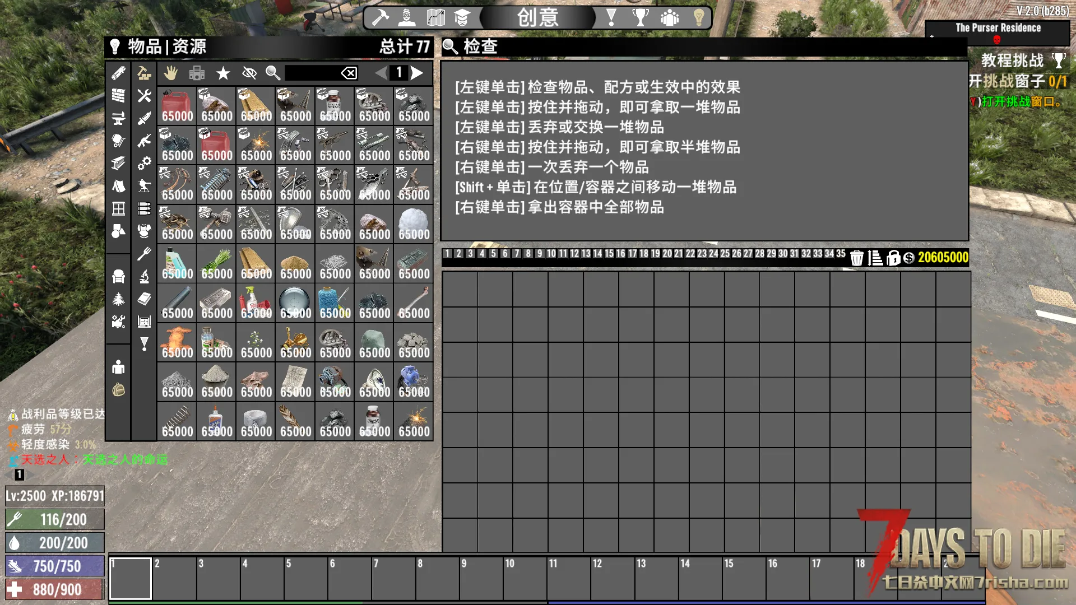Open the crafting hammer window
1076x605 pixels.
[381, 17]
